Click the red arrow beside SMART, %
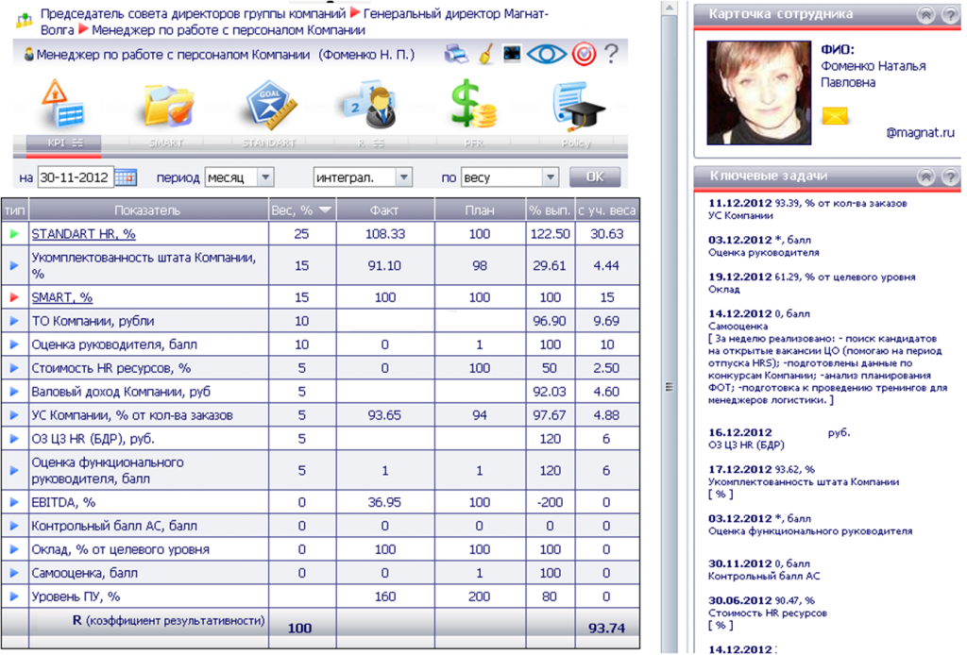This screenshot has width=967, height=655. pyautogui.click(x=14, y=297)
